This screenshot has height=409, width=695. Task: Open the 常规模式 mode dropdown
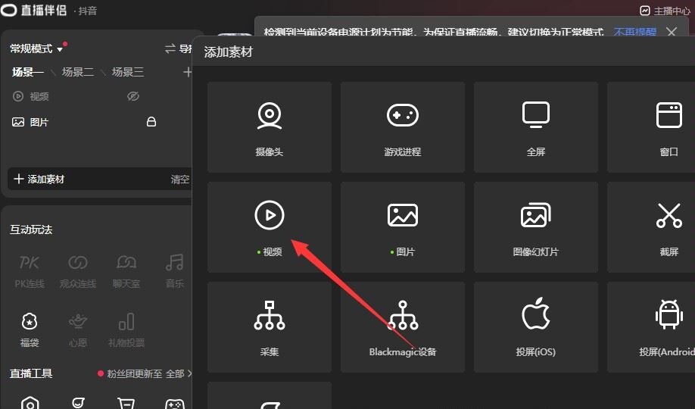pos(36,48)
